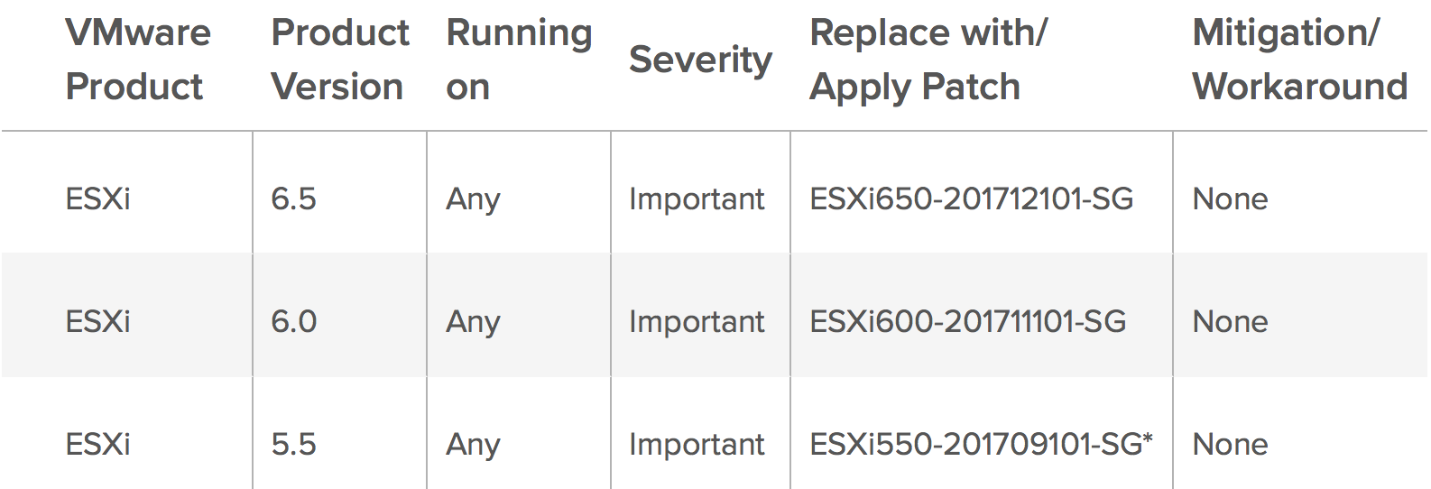This screenshot has height=489, width=1431.
Task: Click the Severity column header
Action: (x=700, y=60)
